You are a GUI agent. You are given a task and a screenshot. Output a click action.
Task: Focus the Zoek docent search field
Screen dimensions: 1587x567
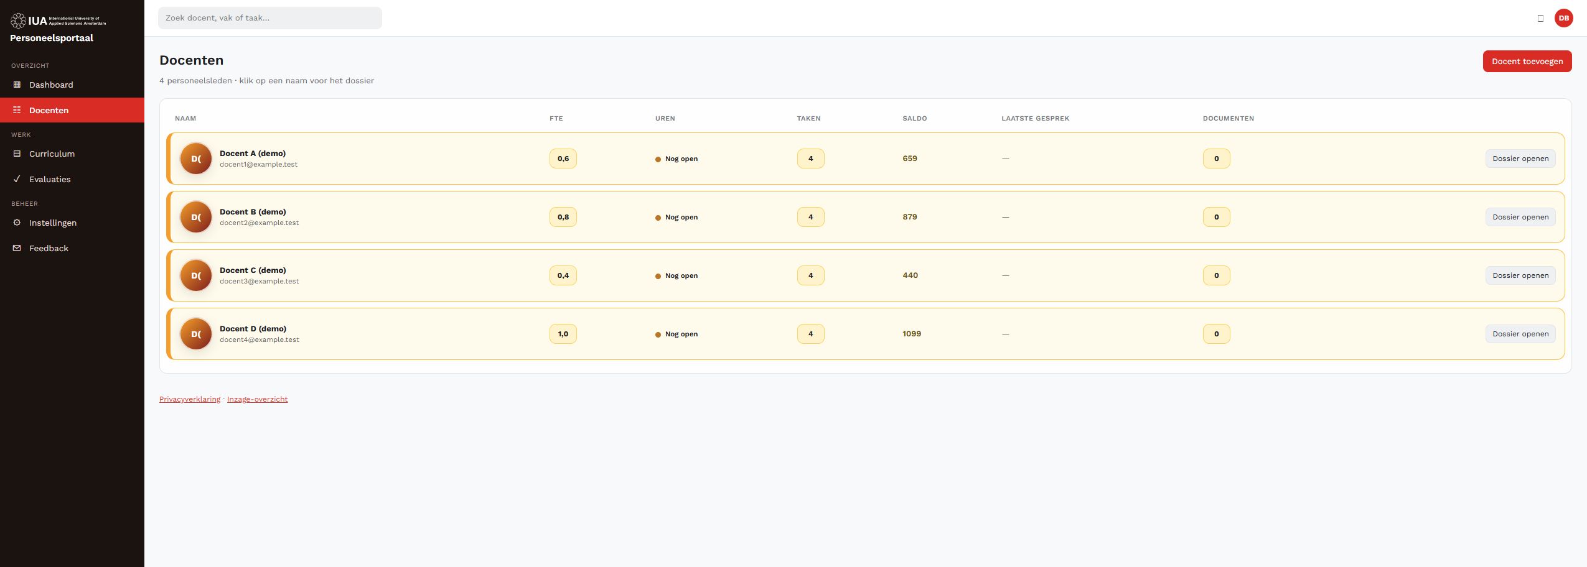point(269,18)
